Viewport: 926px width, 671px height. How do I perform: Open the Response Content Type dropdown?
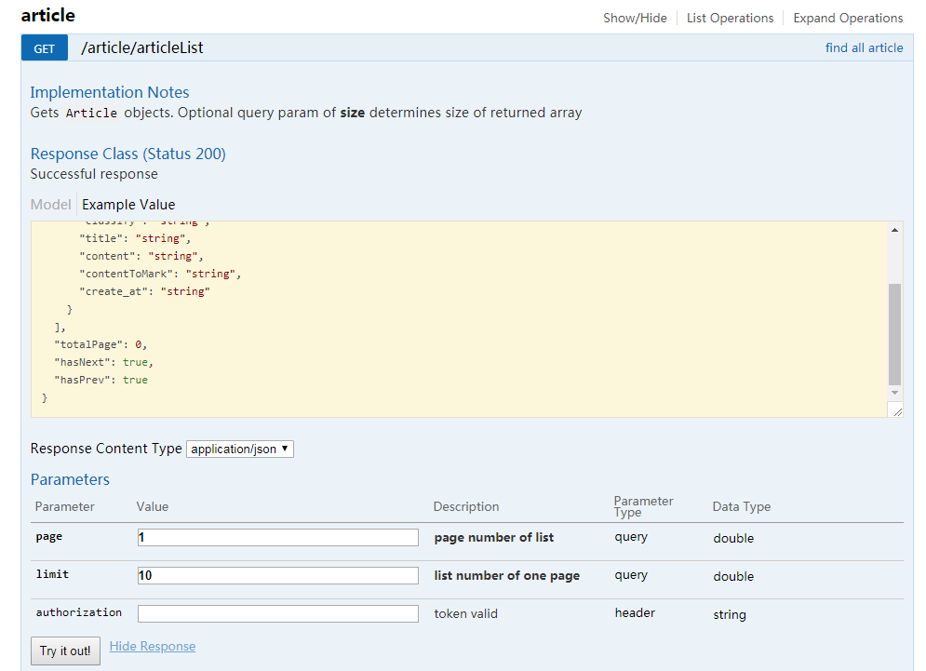(x=240, y=449)
